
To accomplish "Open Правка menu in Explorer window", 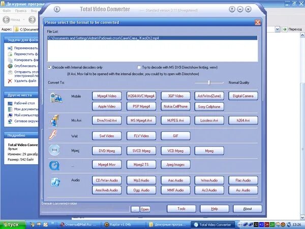I will pos(20,11).
